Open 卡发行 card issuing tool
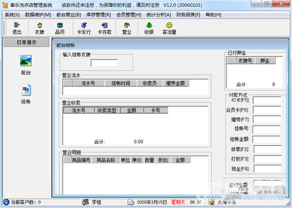 click(84, 28)
